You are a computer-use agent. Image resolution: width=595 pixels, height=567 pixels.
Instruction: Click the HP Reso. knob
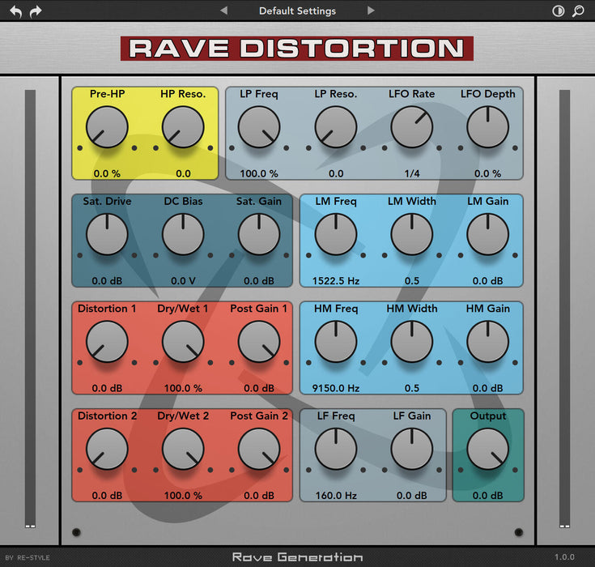tap(183, 127)
